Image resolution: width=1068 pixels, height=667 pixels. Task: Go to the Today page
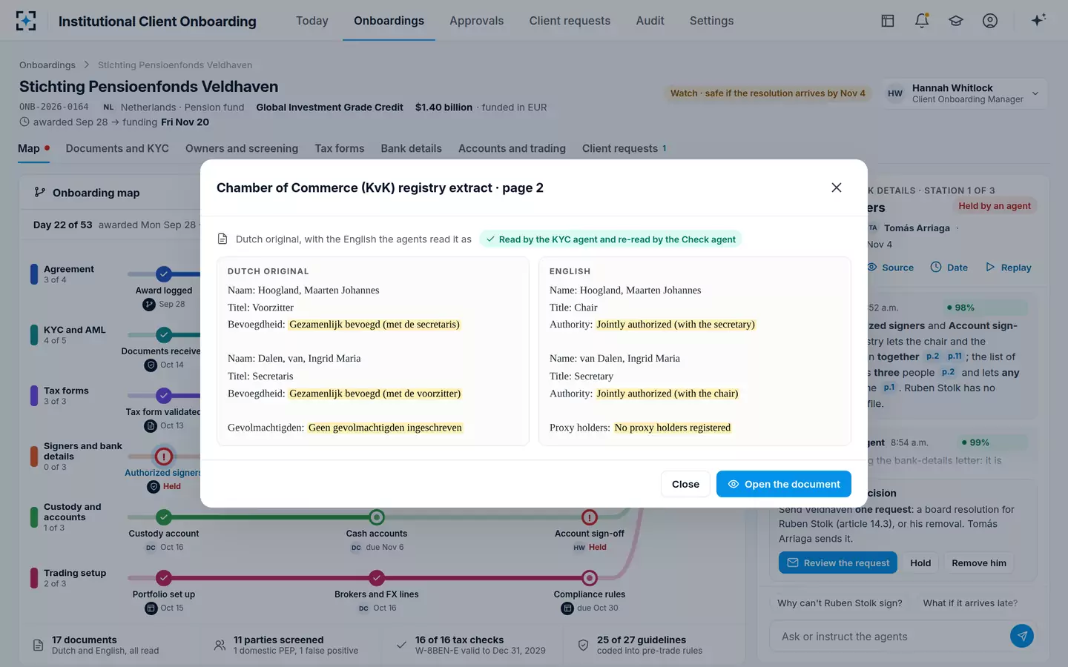(312, 21)
